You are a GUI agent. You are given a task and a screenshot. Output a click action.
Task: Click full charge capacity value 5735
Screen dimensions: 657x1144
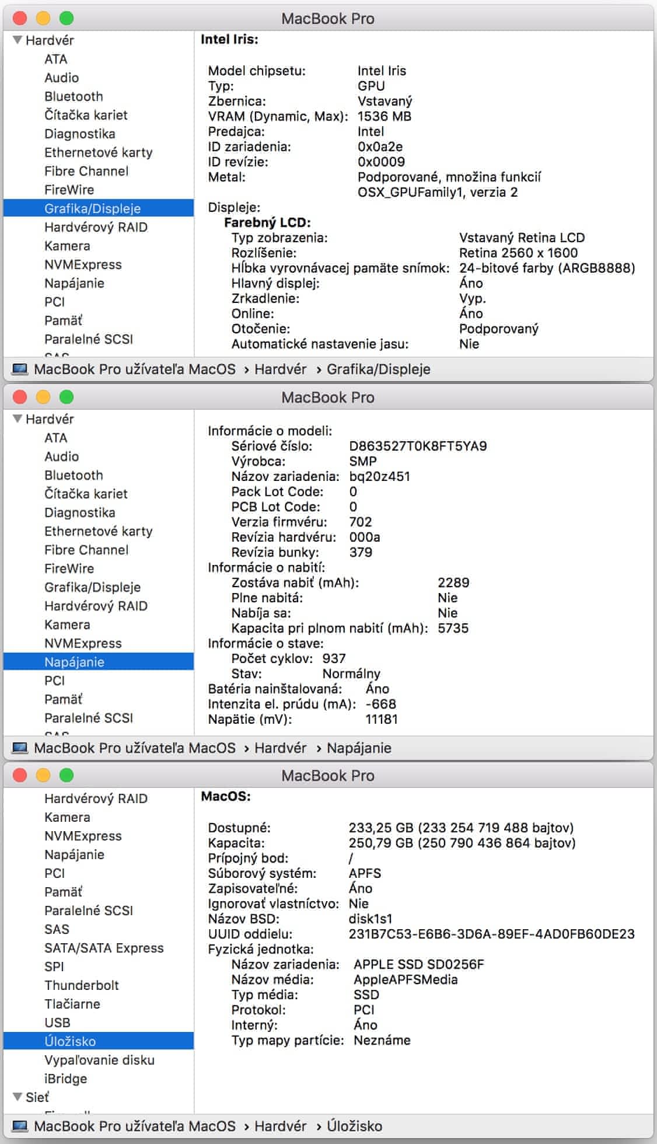point(453,628)
